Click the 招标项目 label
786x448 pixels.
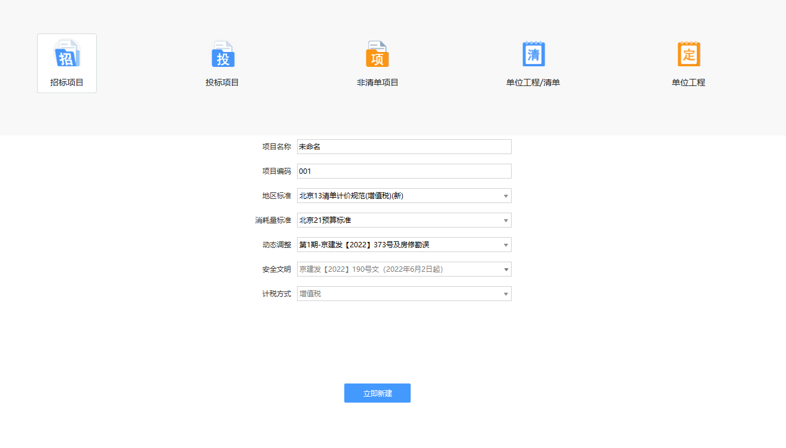(67, 82)
